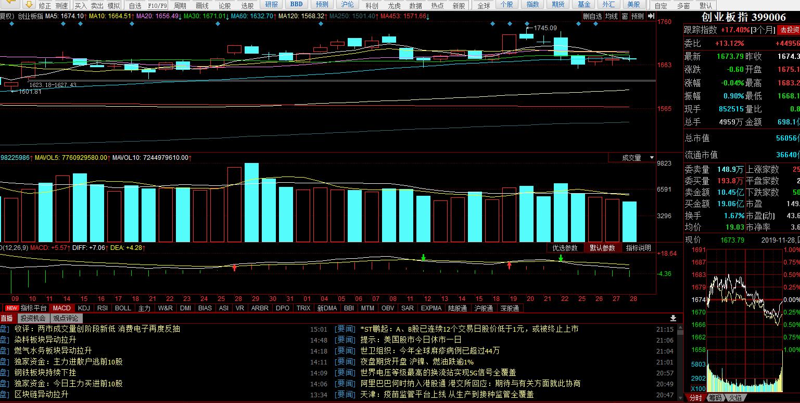The image size is (800, 403).
Task: Toggle the 均线 moving average display
Action: pos(611,16)
